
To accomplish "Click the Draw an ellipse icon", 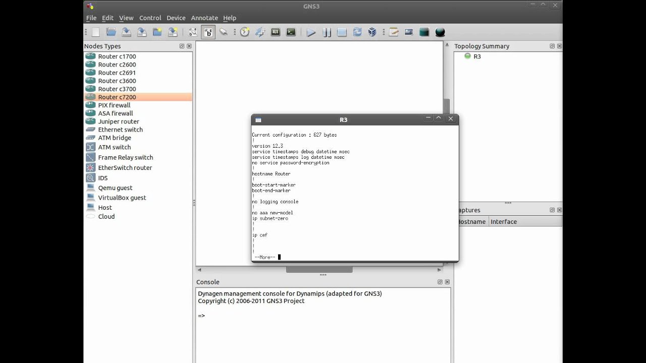I will (440, 32).
